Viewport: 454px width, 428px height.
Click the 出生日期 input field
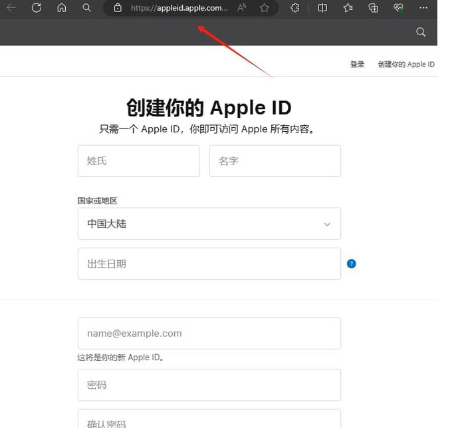coord(209,264)
